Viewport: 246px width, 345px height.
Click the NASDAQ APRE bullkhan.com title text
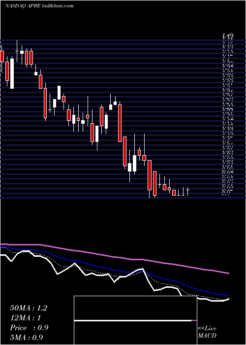click(39, 6)
